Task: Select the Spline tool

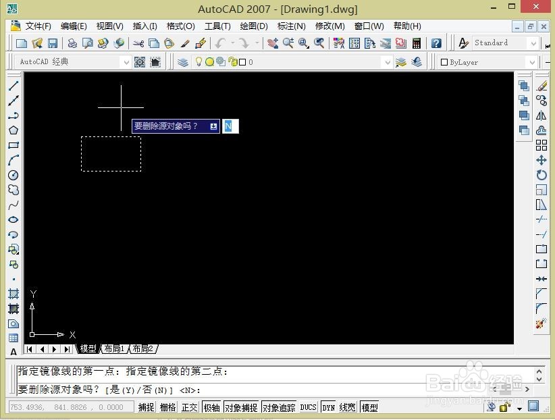Action: [x=14, y=205]
